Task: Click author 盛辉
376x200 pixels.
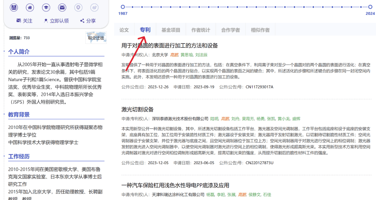Action: pos(296,119)
